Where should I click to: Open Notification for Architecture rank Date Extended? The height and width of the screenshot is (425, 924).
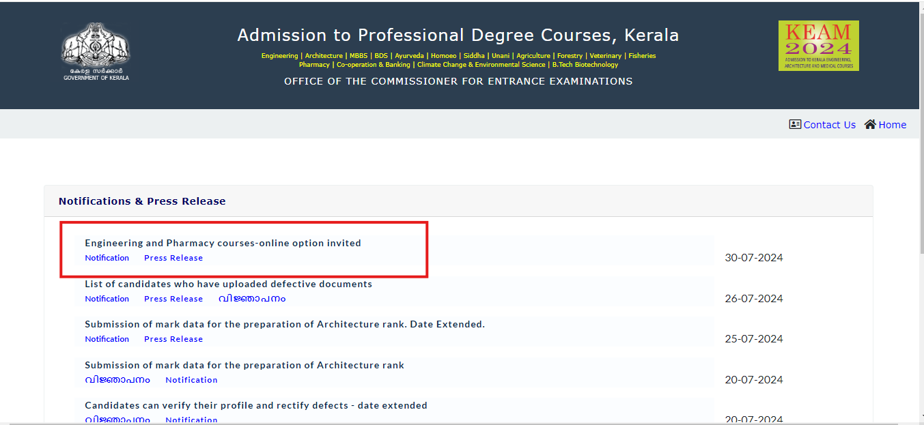[x=107, y=339]
